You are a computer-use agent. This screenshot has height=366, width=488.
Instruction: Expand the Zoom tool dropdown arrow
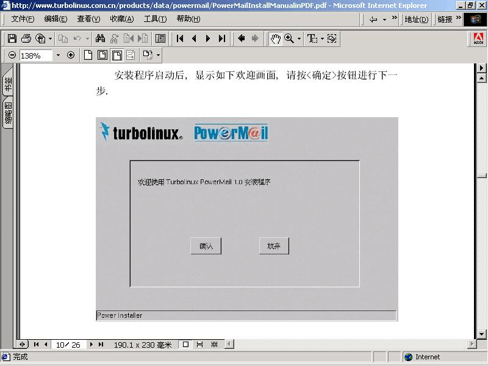(x=299, y=38)
